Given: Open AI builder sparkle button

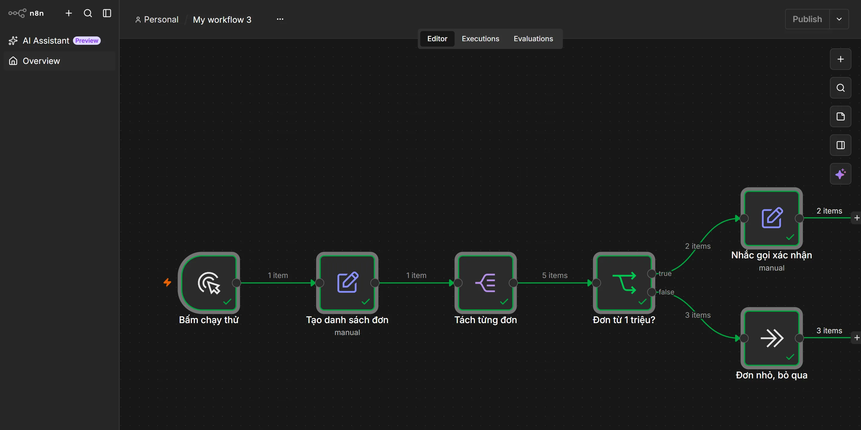Looking at the screenshot, I should click(841, 174).
